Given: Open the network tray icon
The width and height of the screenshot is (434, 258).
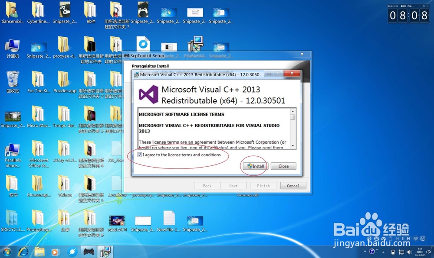Looking at the screenshot, I should pos(401,252).
